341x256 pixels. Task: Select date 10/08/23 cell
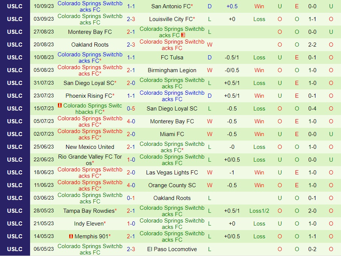click(x=44, y=58)
